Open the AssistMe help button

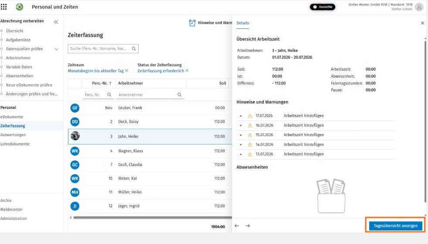tap(323, 7)
